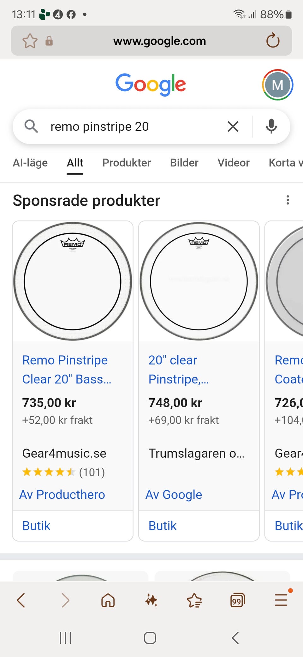The height and width of the screenshot is (657, 303).
Task: Tap Butik under Trumslagaren product
Action: 163,526
